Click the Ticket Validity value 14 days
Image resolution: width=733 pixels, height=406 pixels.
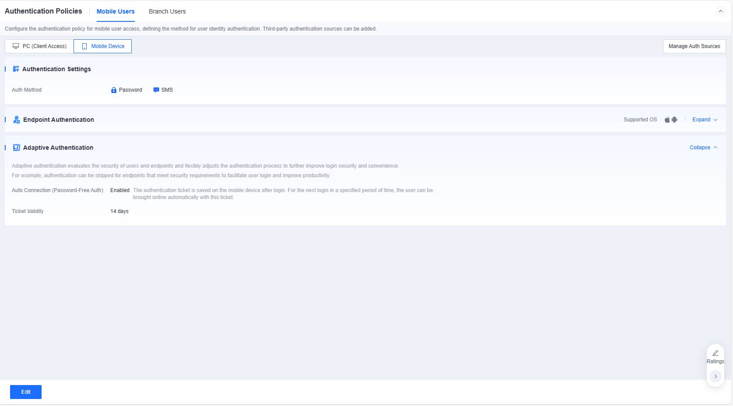coord(119,211)
